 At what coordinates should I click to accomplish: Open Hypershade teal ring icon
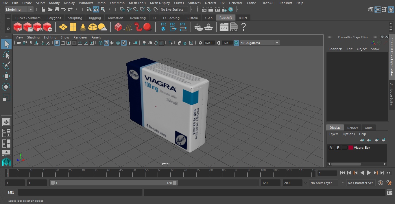(231, 10)
